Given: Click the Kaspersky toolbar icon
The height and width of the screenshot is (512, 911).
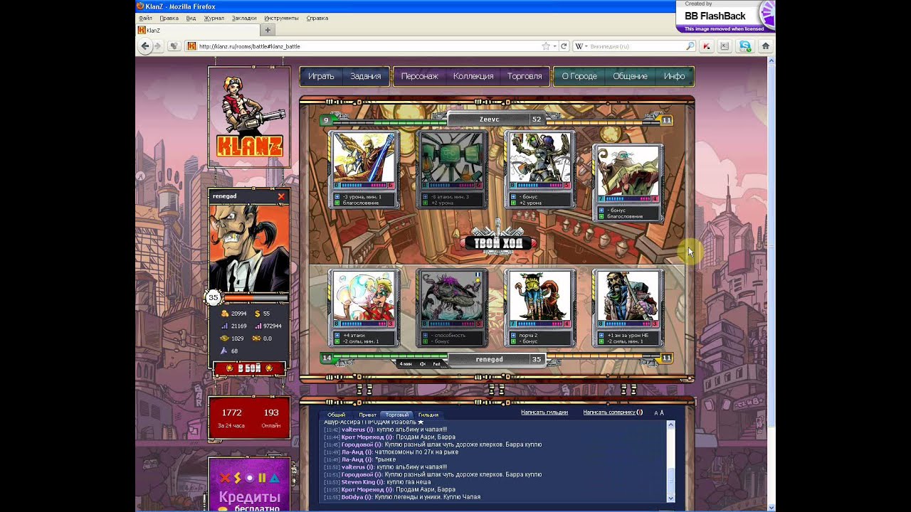Looking at the screenshot, I should [706, 46].
